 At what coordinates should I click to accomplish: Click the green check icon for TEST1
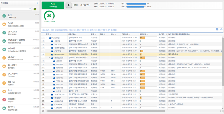pos(4,108)
